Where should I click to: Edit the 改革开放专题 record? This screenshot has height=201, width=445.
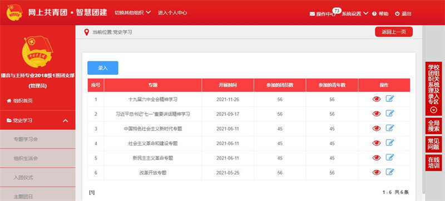(390, 172)
